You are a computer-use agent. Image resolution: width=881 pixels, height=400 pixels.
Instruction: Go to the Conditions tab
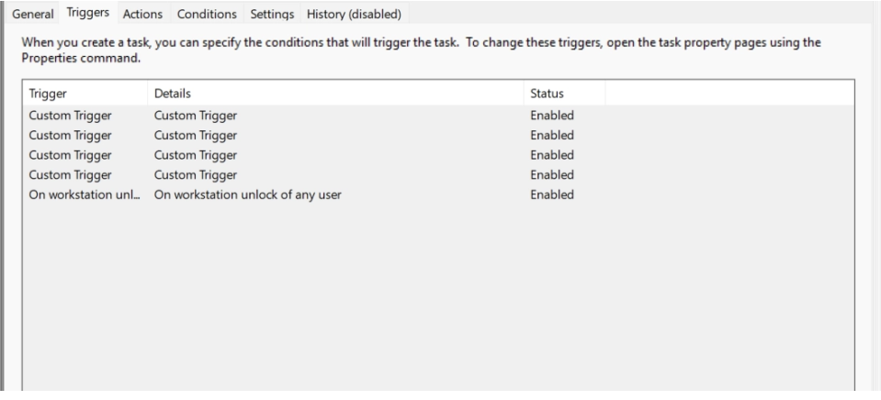click(x=208, y=14)
